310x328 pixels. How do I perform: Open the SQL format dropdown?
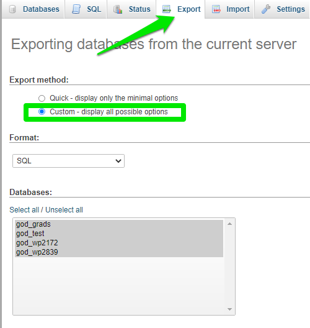pos(68,161)
